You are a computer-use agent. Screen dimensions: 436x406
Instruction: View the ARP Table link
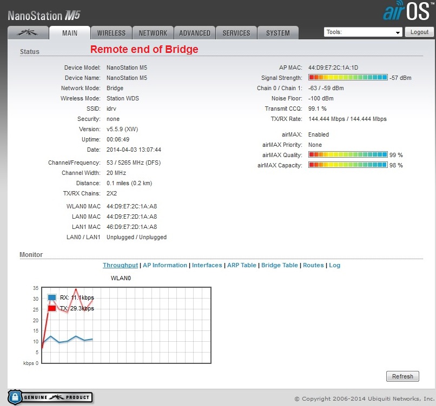tap(241, 265)
